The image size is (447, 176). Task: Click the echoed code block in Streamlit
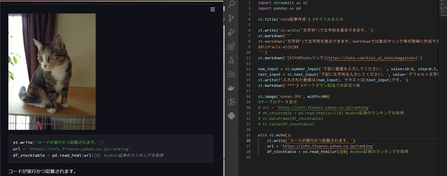click(111, 149)
